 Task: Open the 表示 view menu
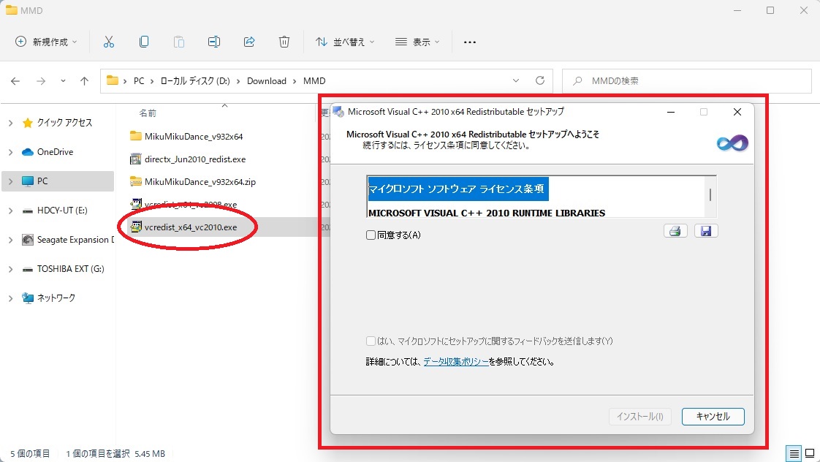click(417, 42)
